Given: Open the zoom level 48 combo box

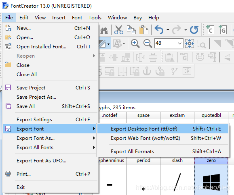Looking at the screenshot, I should (169, 43).
